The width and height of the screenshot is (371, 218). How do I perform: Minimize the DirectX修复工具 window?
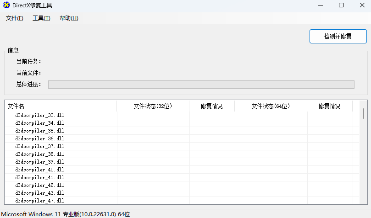tap(320, 5)
